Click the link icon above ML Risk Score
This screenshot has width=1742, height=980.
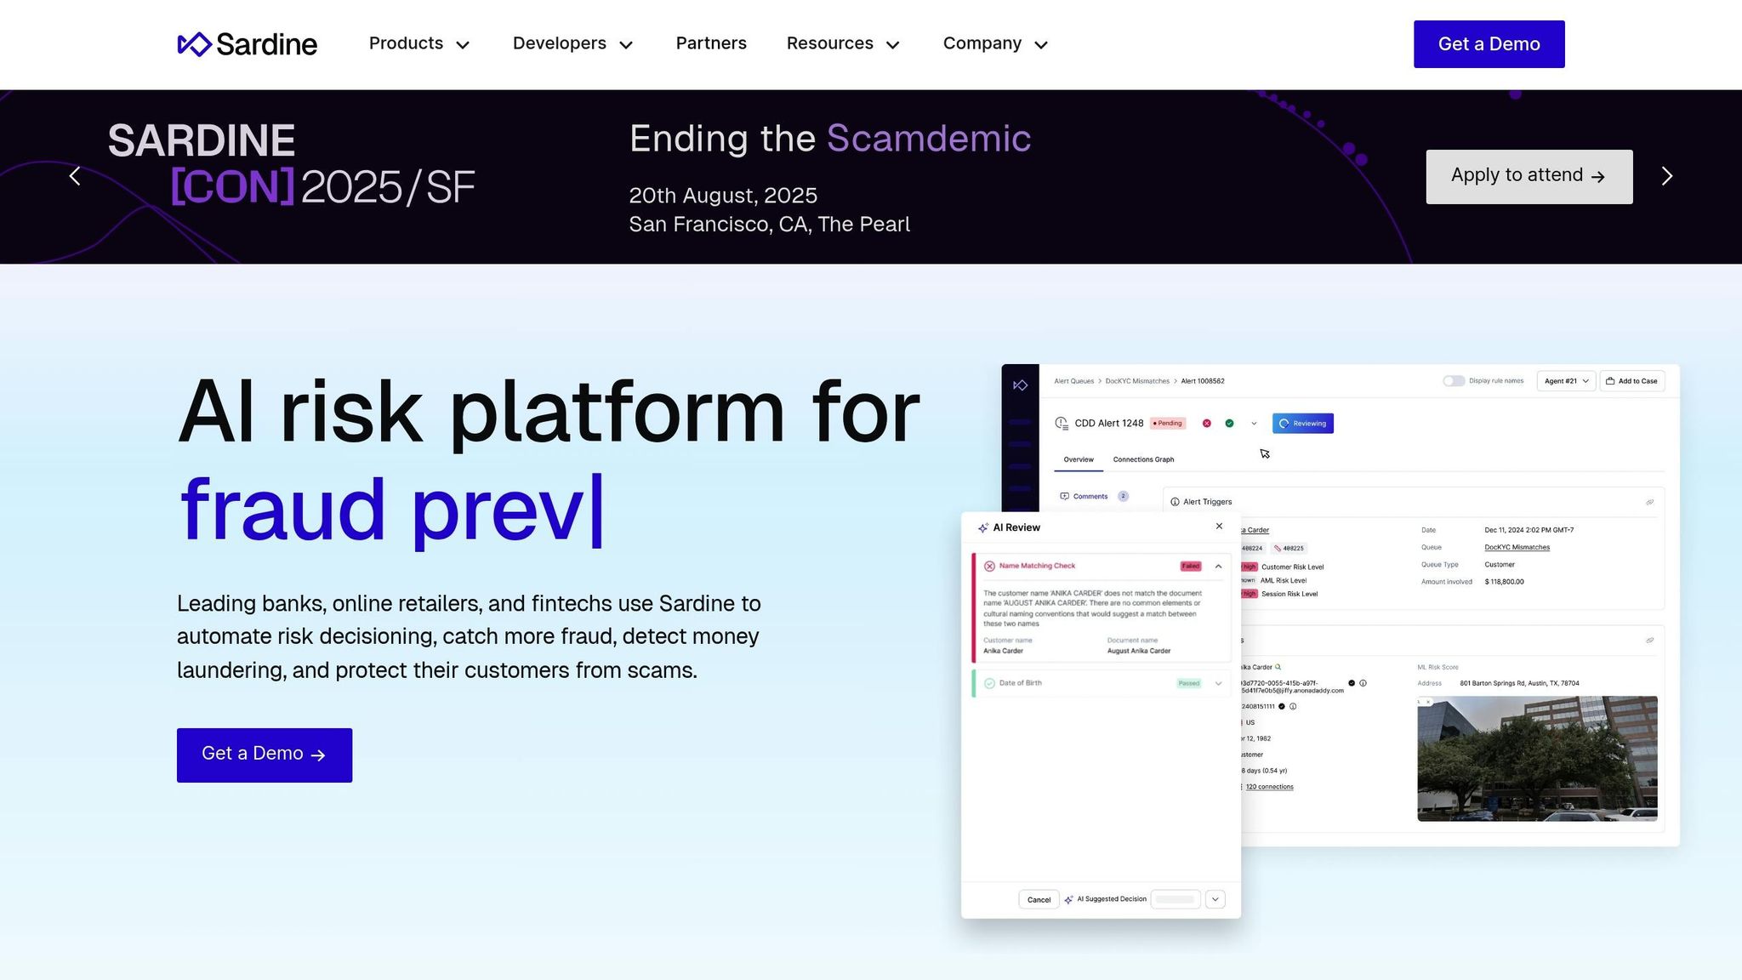(1649, 641)
